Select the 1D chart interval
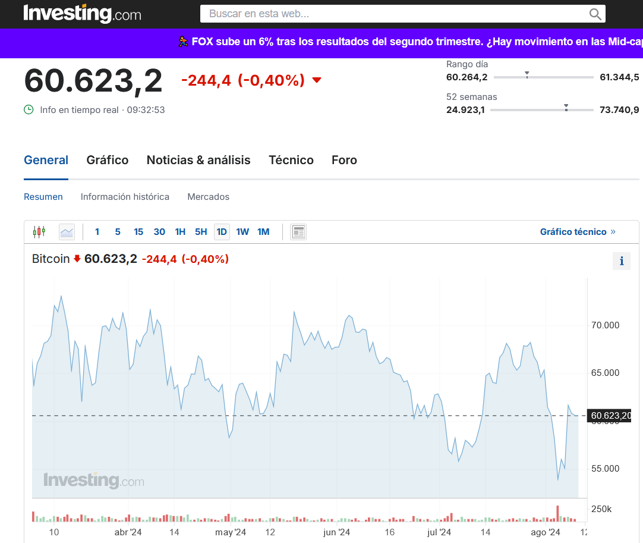 222,232
